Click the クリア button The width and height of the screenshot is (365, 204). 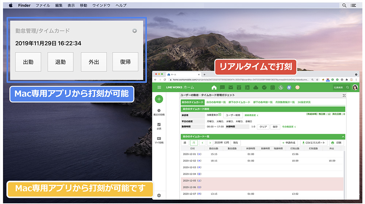[x=263, y=127]
